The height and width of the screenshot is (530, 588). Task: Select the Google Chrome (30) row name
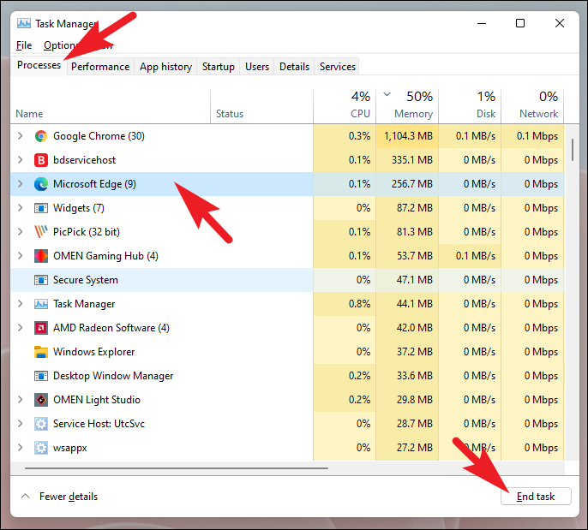99,136
